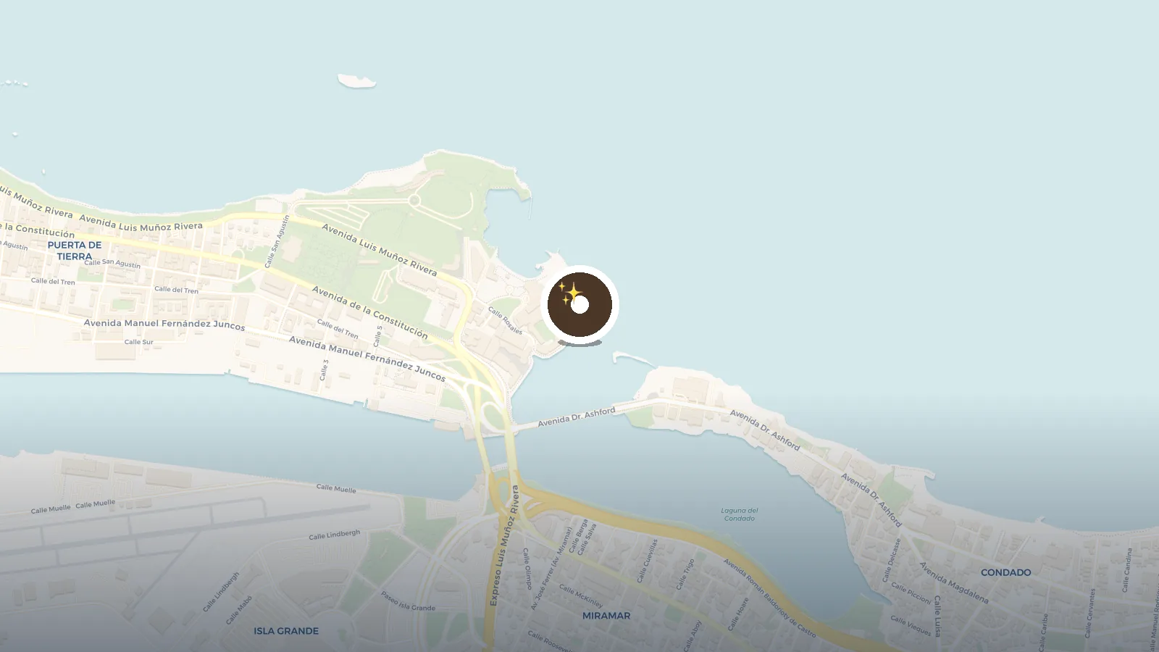Click the Calle Cuevillas street label
Image resolution: width=1159 pixels, height=652 pixels.
coord(648,561)
